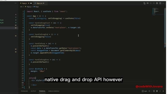Open the DEBUG CONSOLE panel tab

[54, 91]
